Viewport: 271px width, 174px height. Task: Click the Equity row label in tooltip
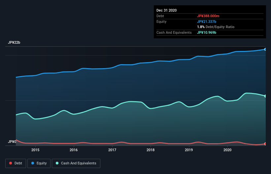[x=161, y=22]
